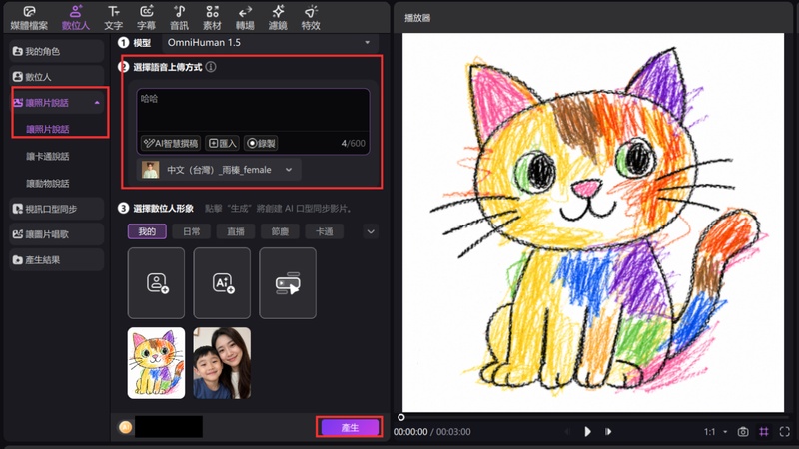Click the cat drawing in the preview
Image resolution: width=799 pixels, height=449 pixels.
[x=592, y=223]
